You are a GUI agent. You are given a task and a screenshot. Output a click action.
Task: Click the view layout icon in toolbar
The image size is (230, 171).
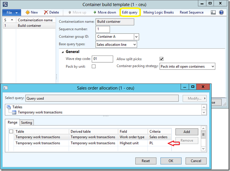213,12
